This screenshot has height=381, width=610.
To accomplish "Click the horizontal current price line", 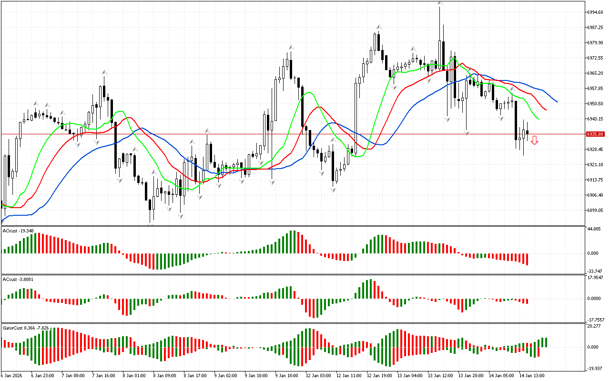I will coord(286,134).
